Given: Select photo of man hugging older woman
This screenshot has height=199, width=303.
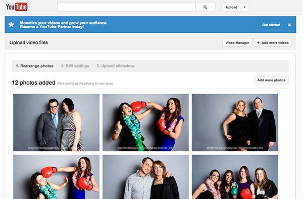Looking at the screenshot, I should click(x=145, y=177).
